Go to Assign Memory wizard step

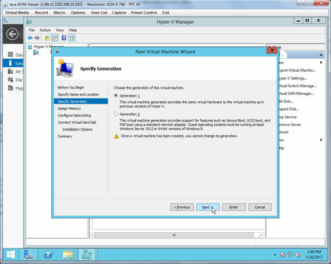pos(69,108)
